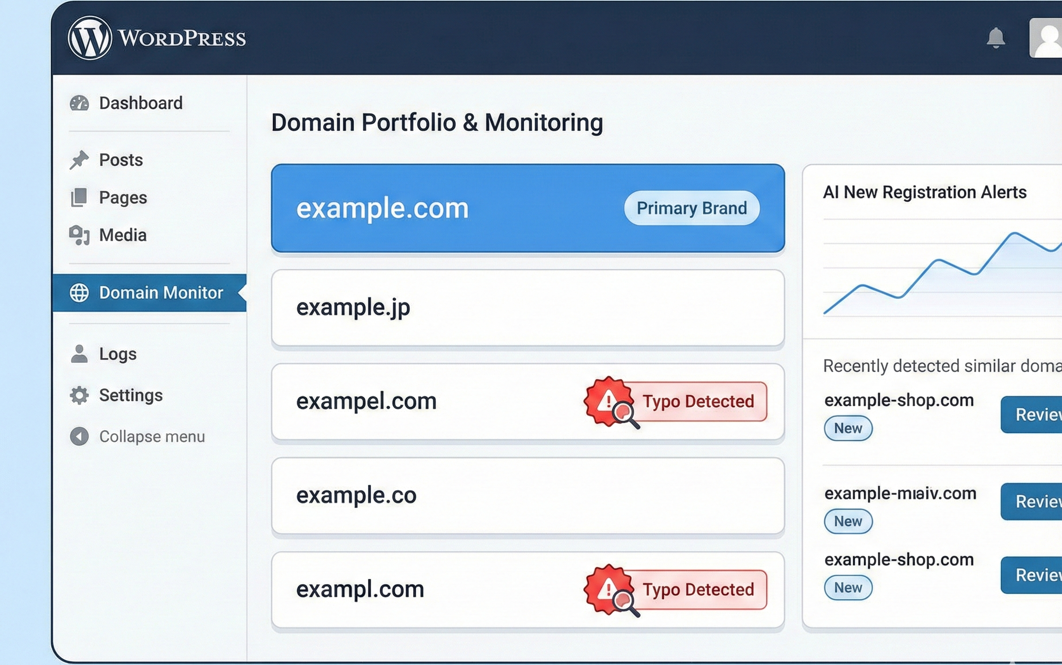
Task: Open the Logs menu item
Action: [x=117, y=354]
